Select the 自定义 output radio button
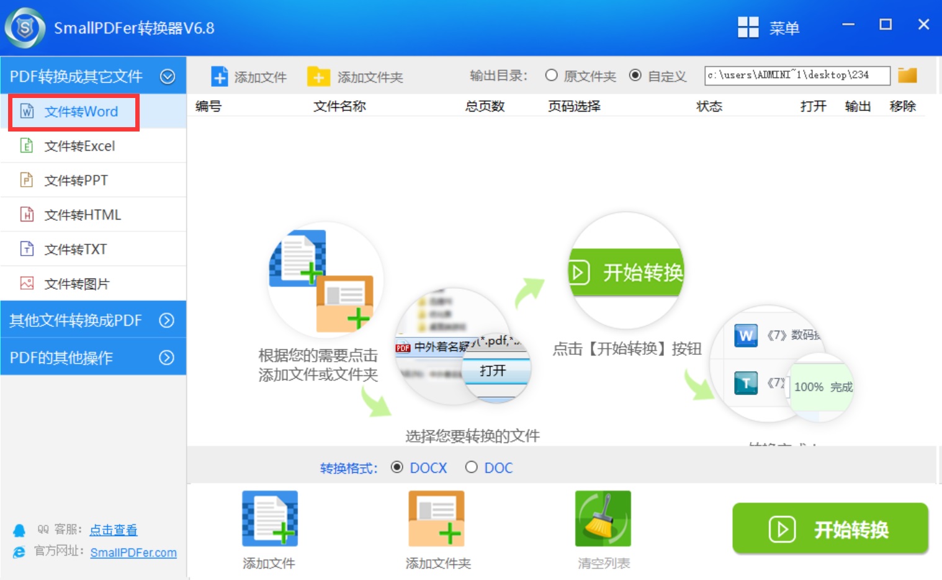The height and width of the screenshot is (580, 942). [x=635, y=76]
